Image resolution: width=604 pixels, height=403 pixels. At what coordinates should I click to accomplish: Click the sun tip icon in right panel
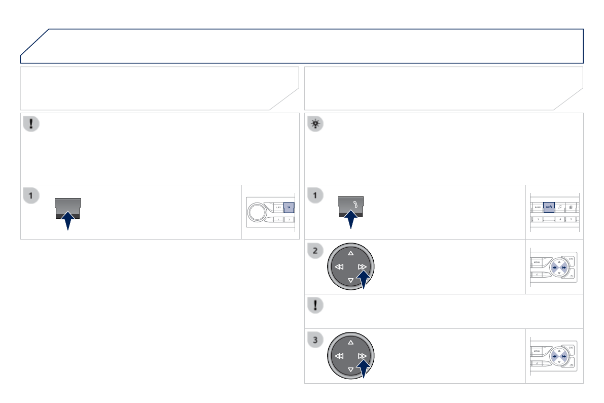[x=315, y=124]
